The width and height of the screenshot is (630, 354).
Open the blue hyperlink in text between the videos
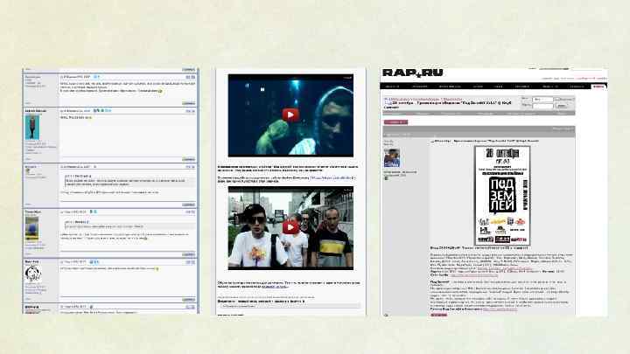(x=330, y=177)
